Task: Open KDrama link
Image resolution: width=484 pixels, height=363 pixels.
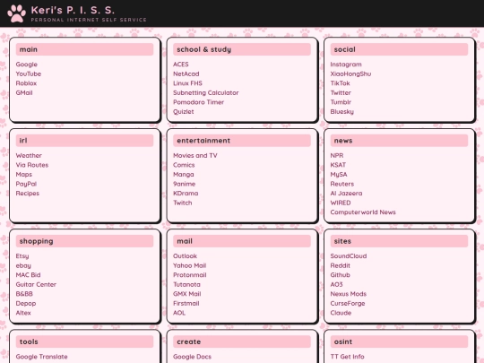Action: coord(186,194)
